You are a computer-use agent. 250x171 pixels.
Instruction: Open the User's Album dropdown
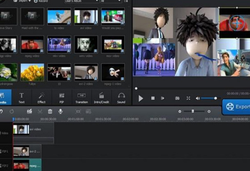tap(81, 1)
